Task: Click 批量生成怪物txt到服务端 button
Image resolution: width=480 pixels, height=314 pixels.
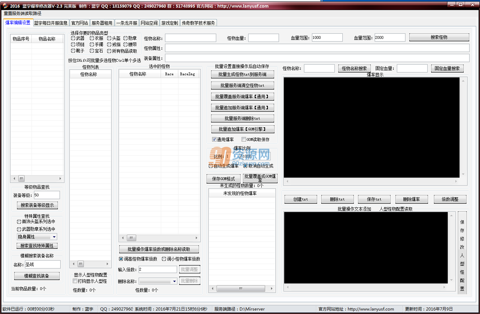Action: point(243,74)
